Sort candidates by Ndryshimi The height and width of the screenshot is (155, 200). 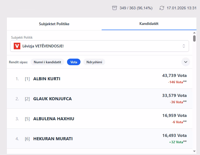click(x=94, y=62)
